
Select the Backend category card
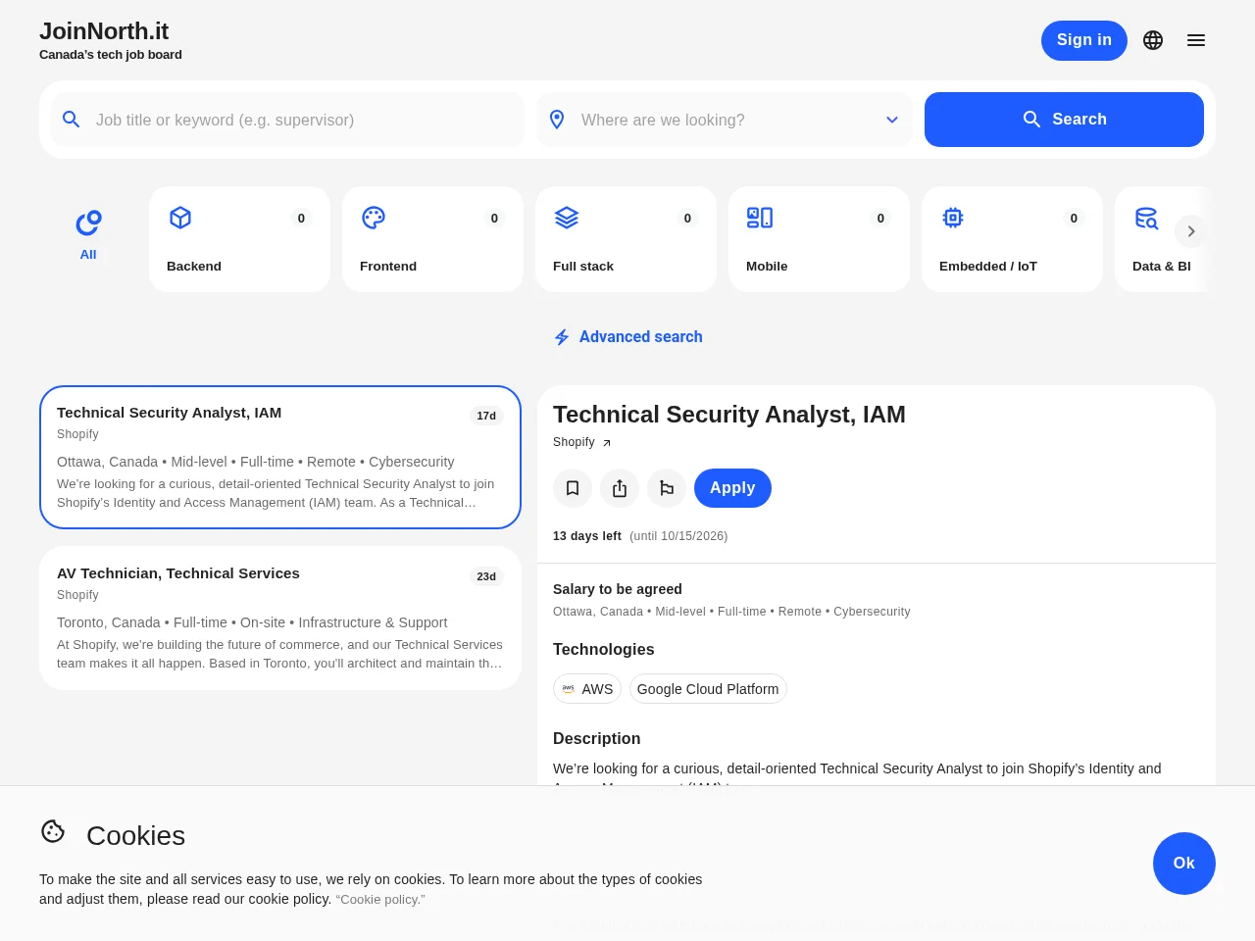[239, 239]
